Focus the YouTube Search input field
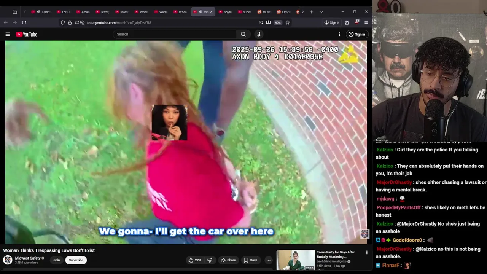Screen dimensions: 487x274 pyautogui.click(x=175, y=34)
